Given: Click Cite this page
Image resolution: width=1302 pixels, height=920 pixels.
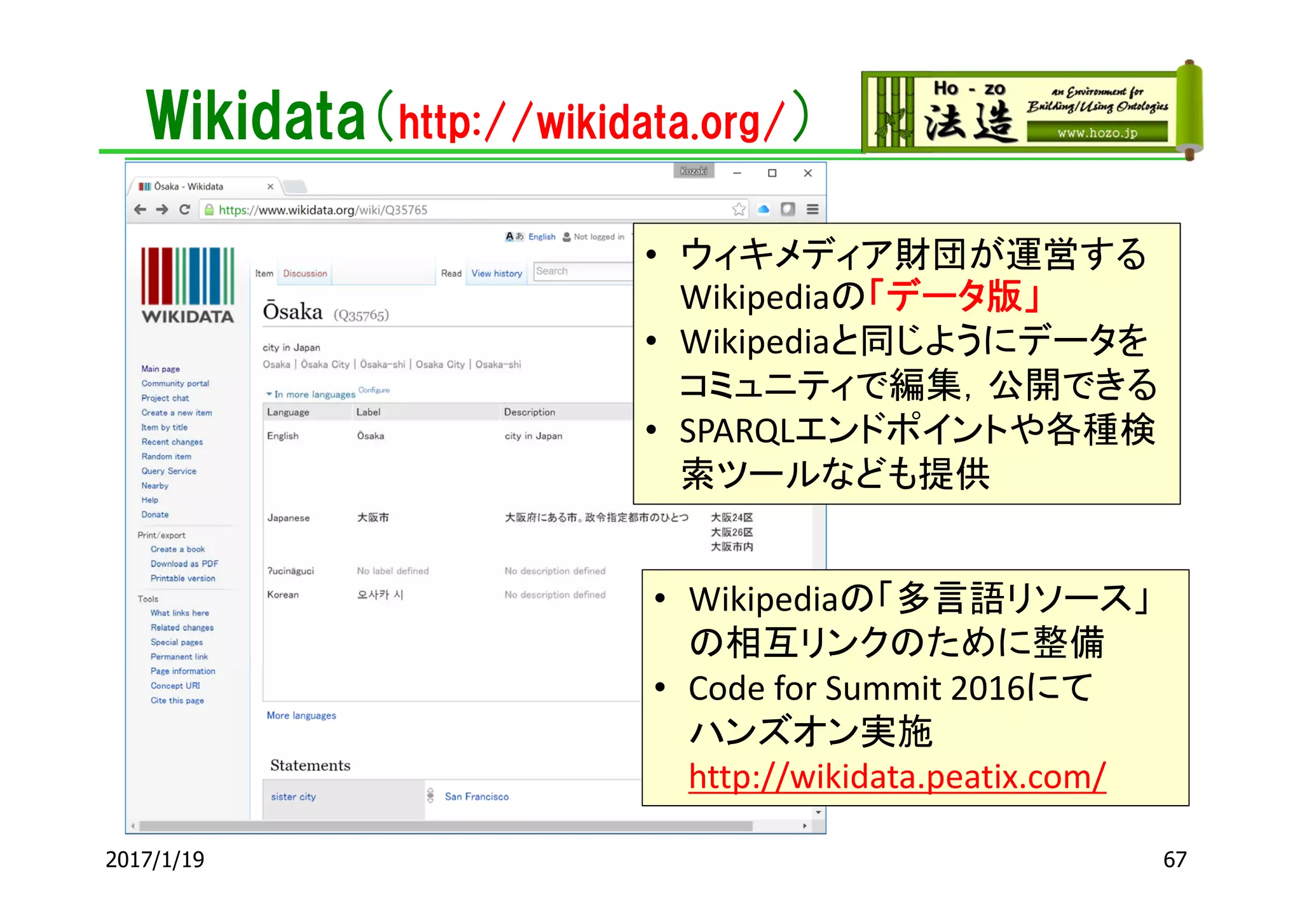Looking at the screenshot, I should [x=177, y=701].
